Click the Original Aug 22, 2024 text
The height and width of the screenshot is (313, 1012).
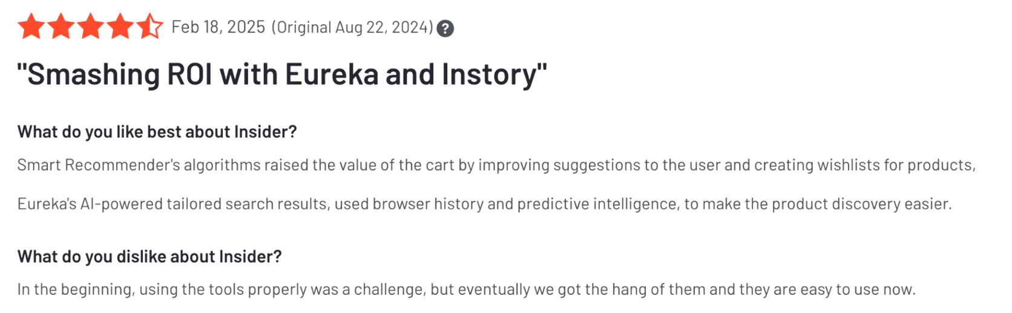click(352, 28)
